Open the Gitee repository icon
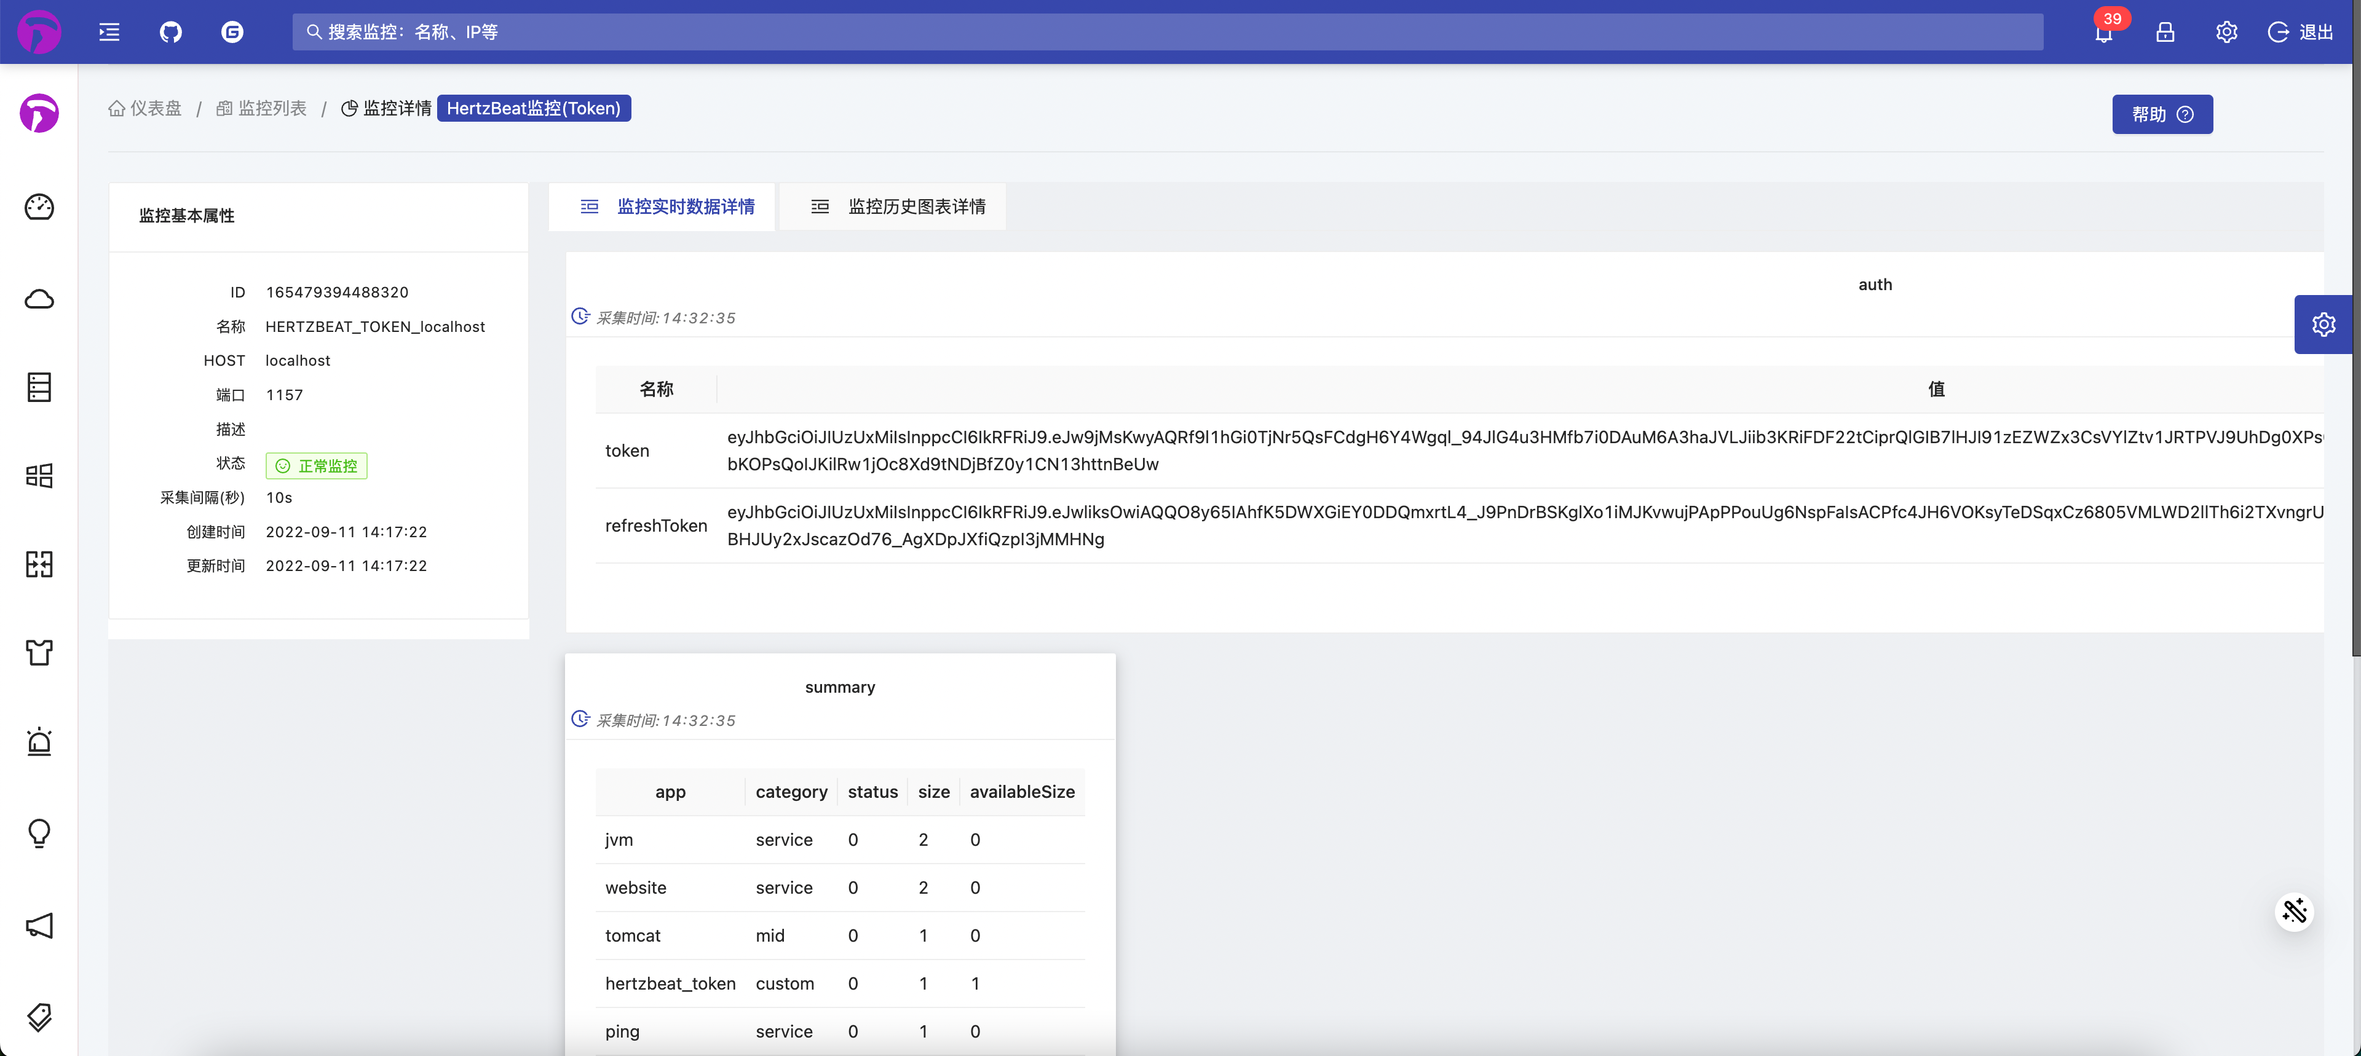 click(x=232, y=32)
